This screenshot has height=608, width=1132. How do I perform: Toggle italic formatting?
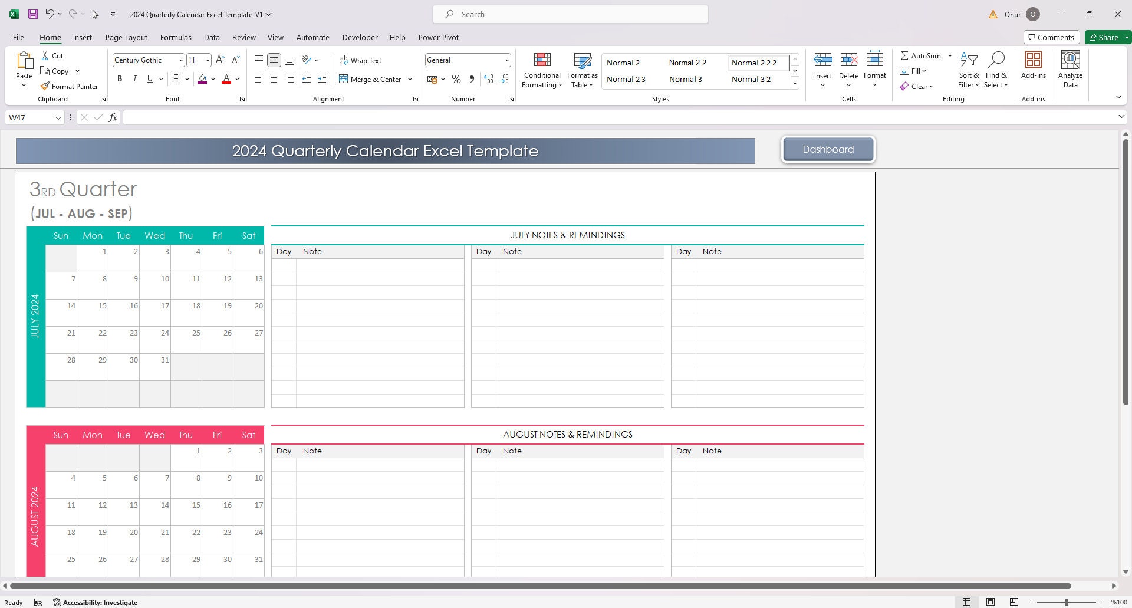(134, 78)
